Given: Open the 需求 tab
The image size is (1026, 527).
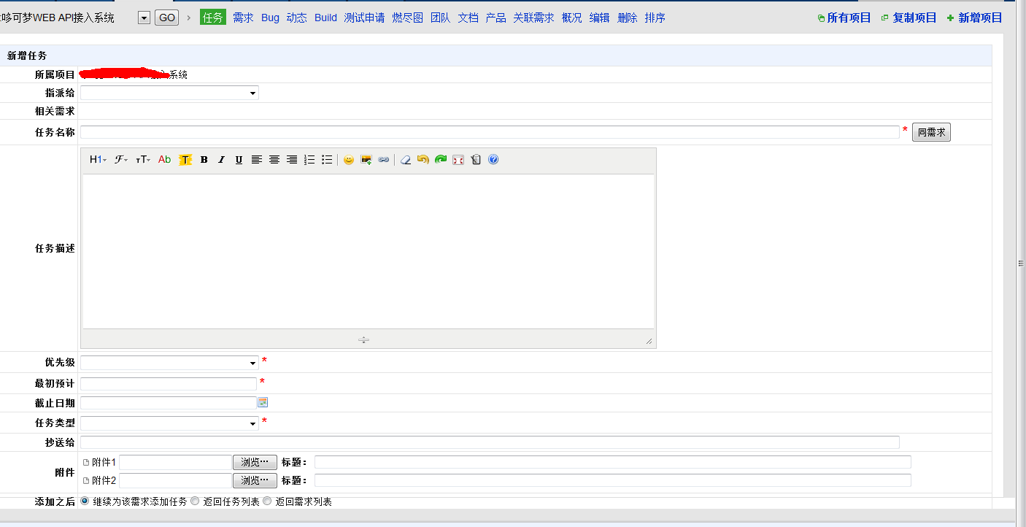Looking at the screenshot, I should (243, 18).
